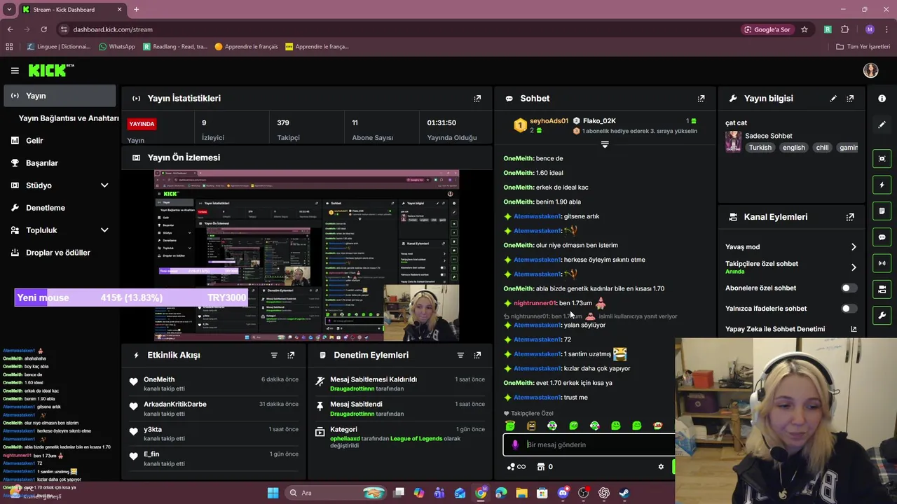Toggle the preview widget in the right sidebar

(x=882, y=159)
